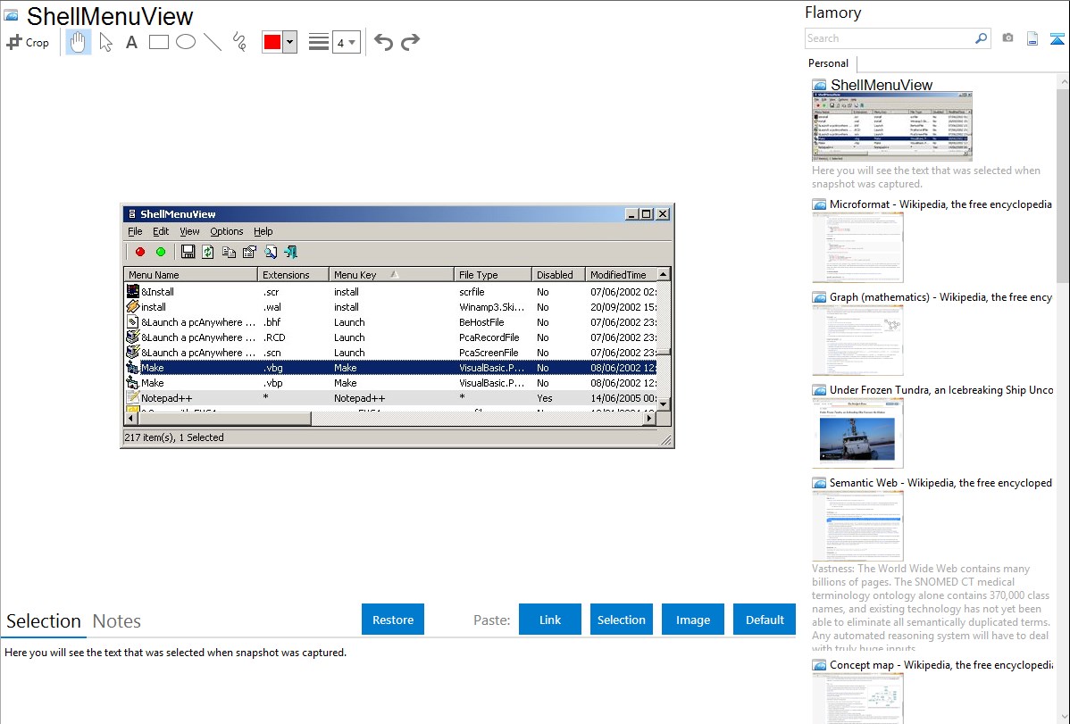Select the pcAnywhere row with .RCD extension
The image size is (1070, 724).
click(390, 337)
